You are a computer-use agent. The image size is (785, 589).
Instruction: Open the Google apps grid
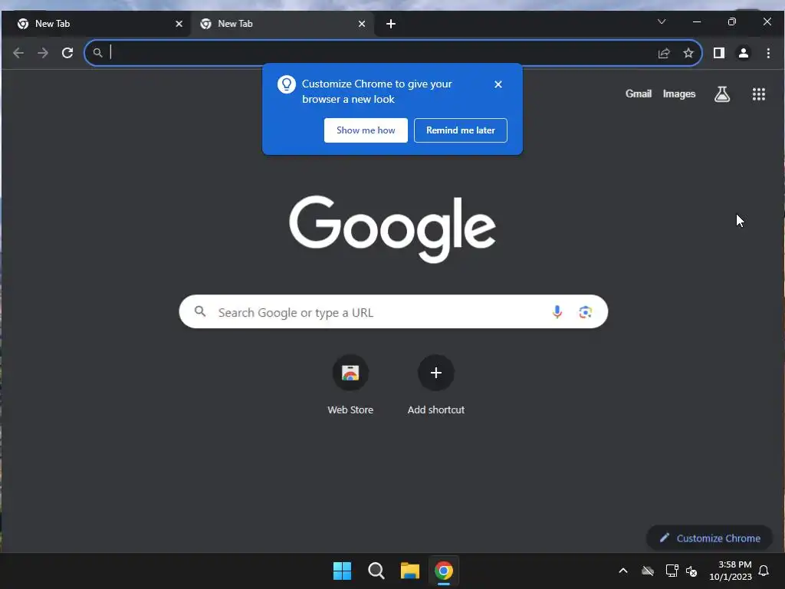[758, 94]
